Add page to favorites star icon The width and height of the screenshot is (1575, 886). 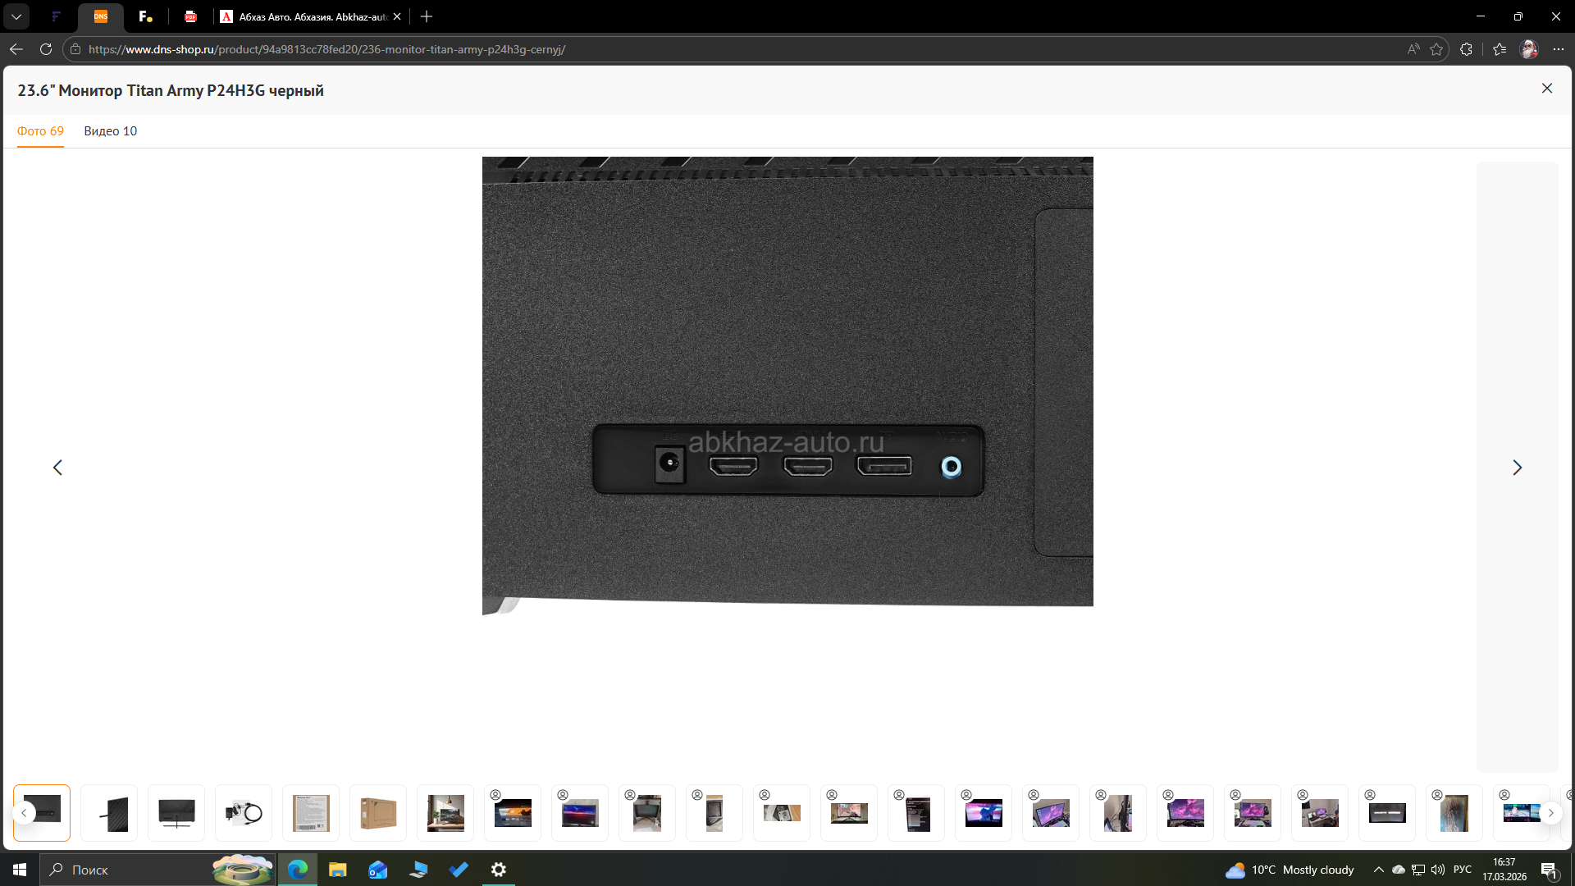click(x=1436, y=49)
